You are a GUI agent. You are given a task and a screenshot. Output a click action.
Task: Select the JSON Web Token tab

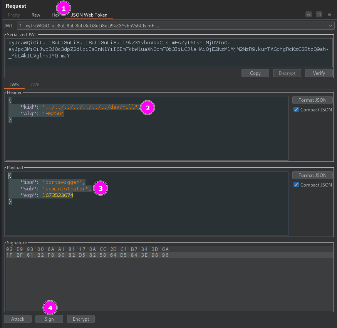[89, 15]
